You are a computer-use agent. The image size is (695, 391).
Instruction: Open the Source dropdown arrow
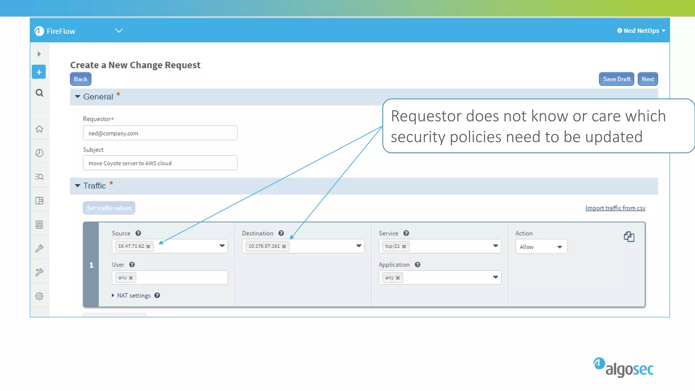222,246
